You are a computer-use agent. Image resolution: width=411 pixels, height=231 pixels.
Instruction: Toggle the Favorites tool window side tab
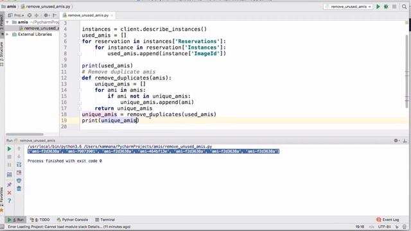point(2,199)
